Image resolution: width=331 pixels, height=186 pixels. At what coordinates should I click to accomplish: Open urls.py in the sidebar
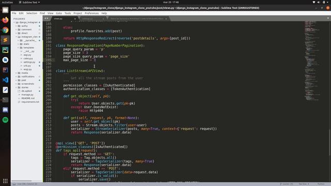pyautogui.click(x=27, y=66)
